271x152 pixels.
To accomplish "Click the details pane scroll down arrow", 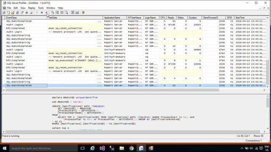I will pos(268,128).
